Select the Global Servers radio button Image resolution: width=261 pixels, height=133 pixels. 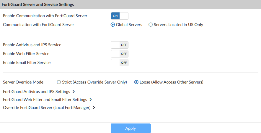(x=113, y=25)
